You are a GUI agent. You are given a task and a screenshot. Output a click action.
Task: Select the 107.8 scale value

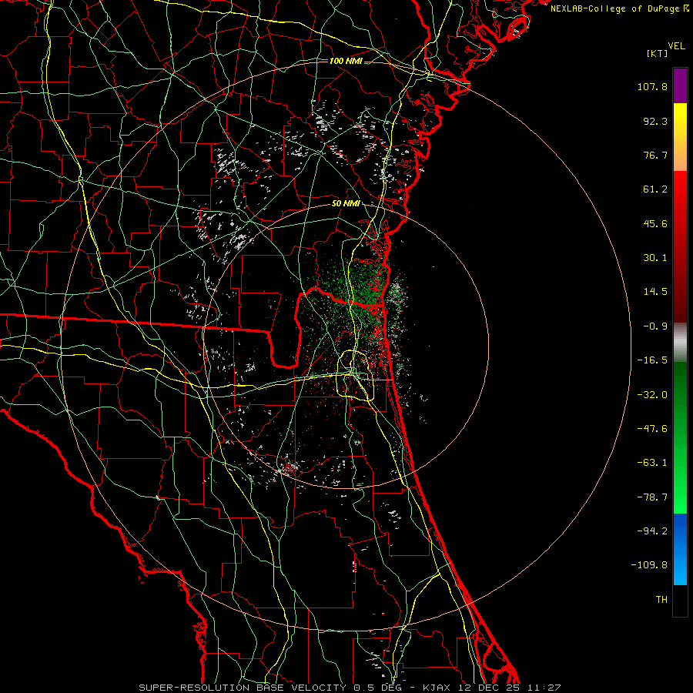pos(652,86)
